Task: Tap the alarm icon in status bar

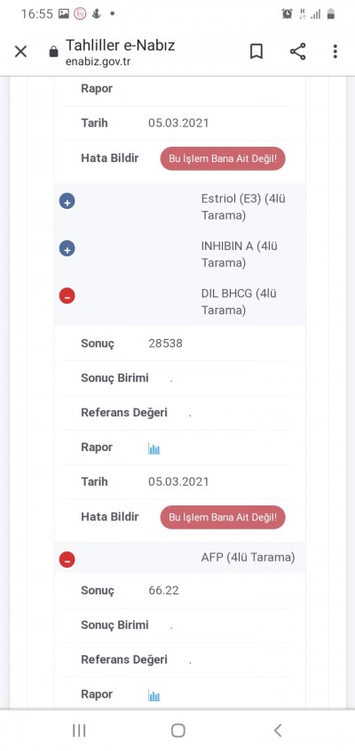Action: pos(287,14)
